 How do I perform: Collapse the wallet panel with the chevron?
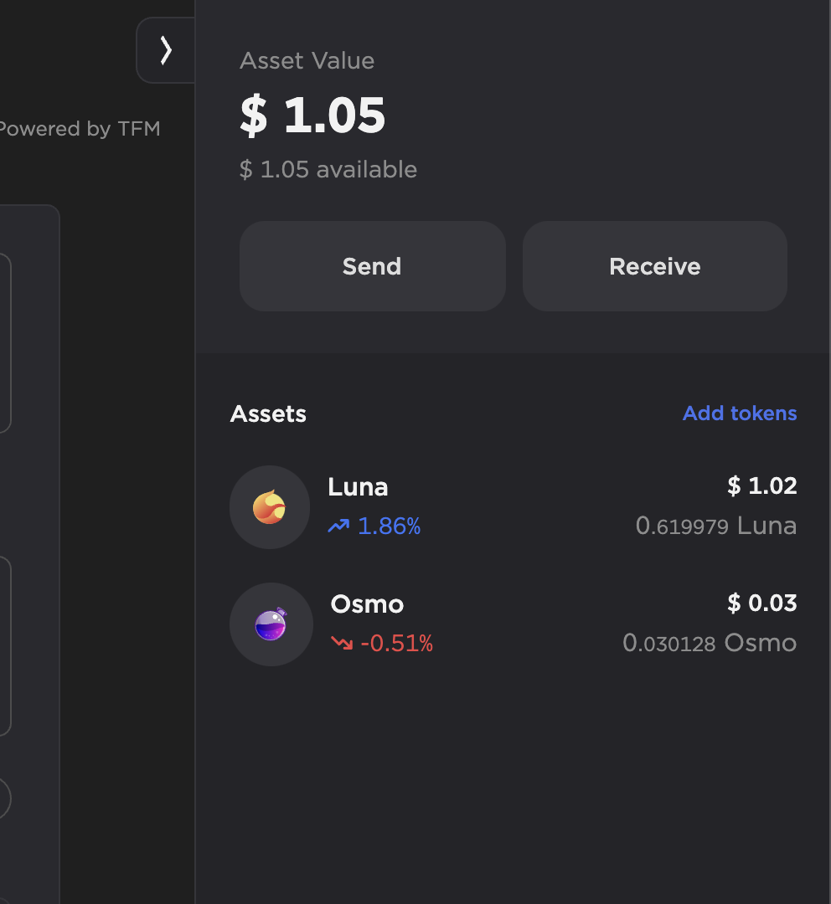(166, 50)
